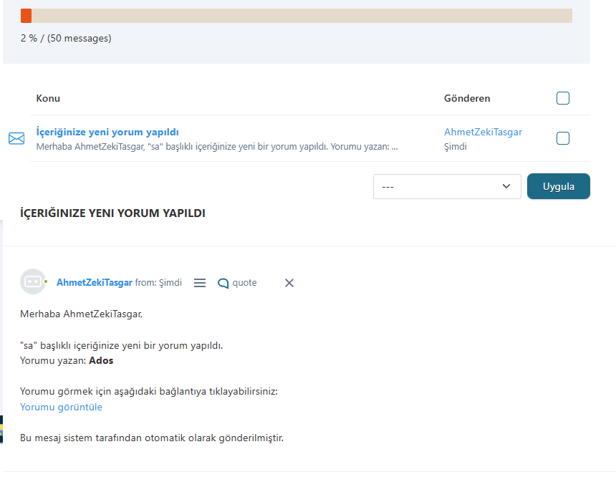Screen dimensions: 616x482
Task: Click the message preview text starting 'Merhaba AhmetZekiTasgar, "sa"'
Action: pos(216,146)
